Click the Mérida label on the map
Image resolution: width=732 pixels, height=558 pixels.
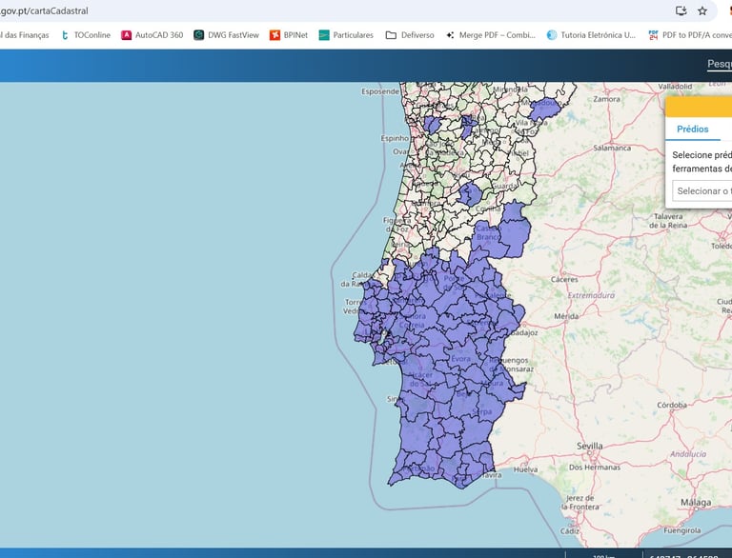point(566,316)
